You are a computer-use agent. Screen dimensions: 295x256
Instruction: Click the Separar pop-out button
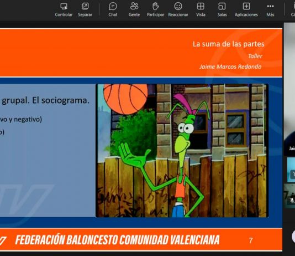tap(85, 10)
